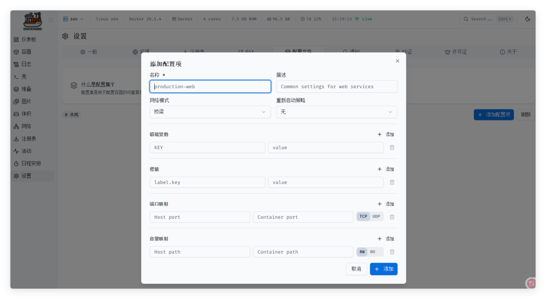Screen dimensions: 546x299
Task: Open 体积 volumes in the sidebar
Action: (x=33, y=114)
